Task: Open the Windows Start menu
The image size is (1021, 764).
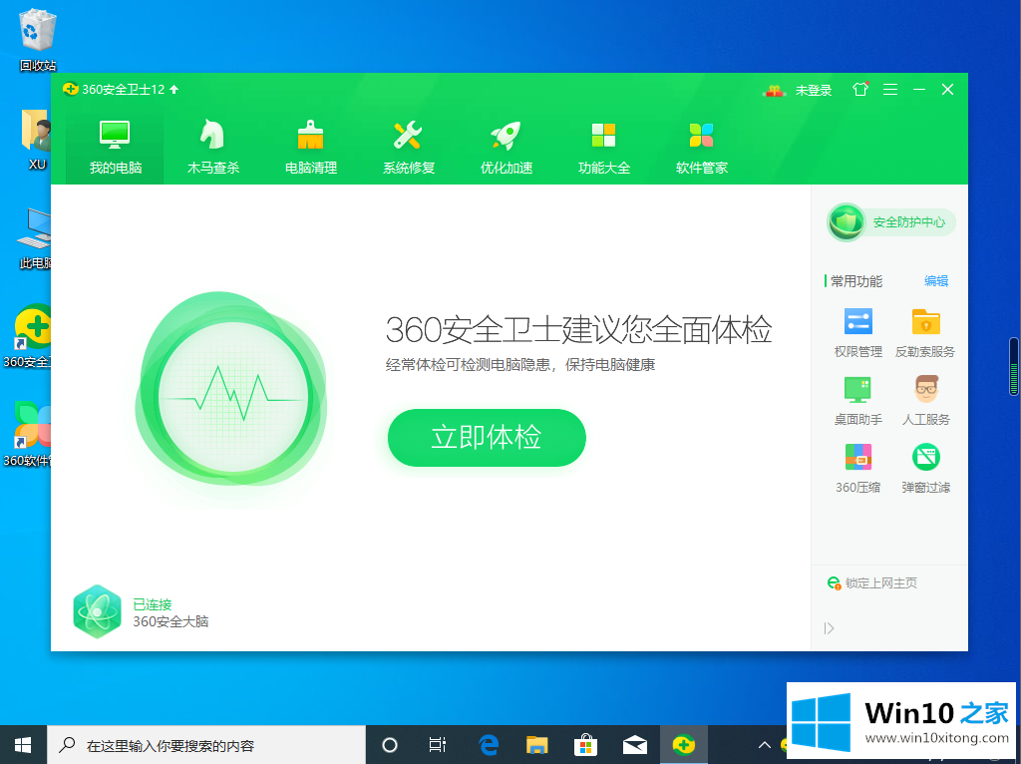Action: pyautogui.click(x=23, y=744)
